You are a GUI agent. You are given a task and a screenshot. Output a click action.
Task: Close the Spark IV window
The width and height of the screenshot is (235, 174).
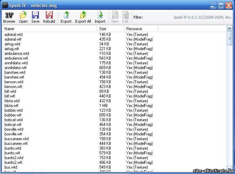coord(229,5)
